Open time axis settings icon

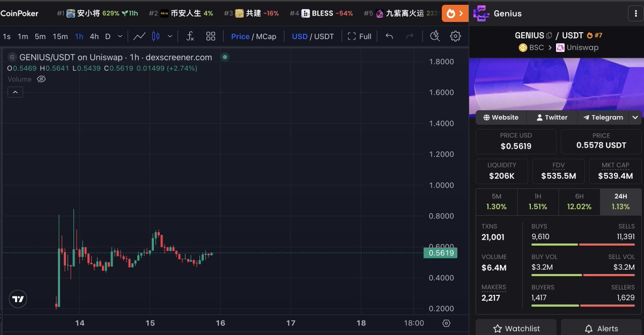(447, 323)
